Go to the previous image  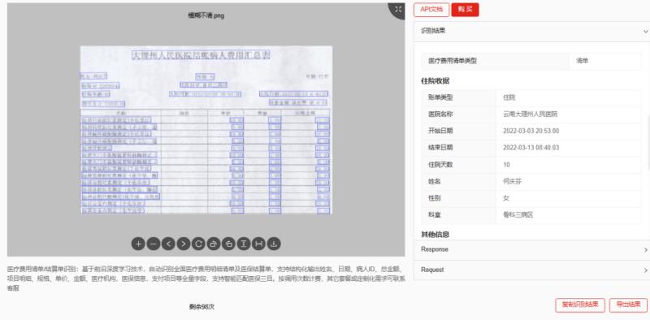[168, 244]
